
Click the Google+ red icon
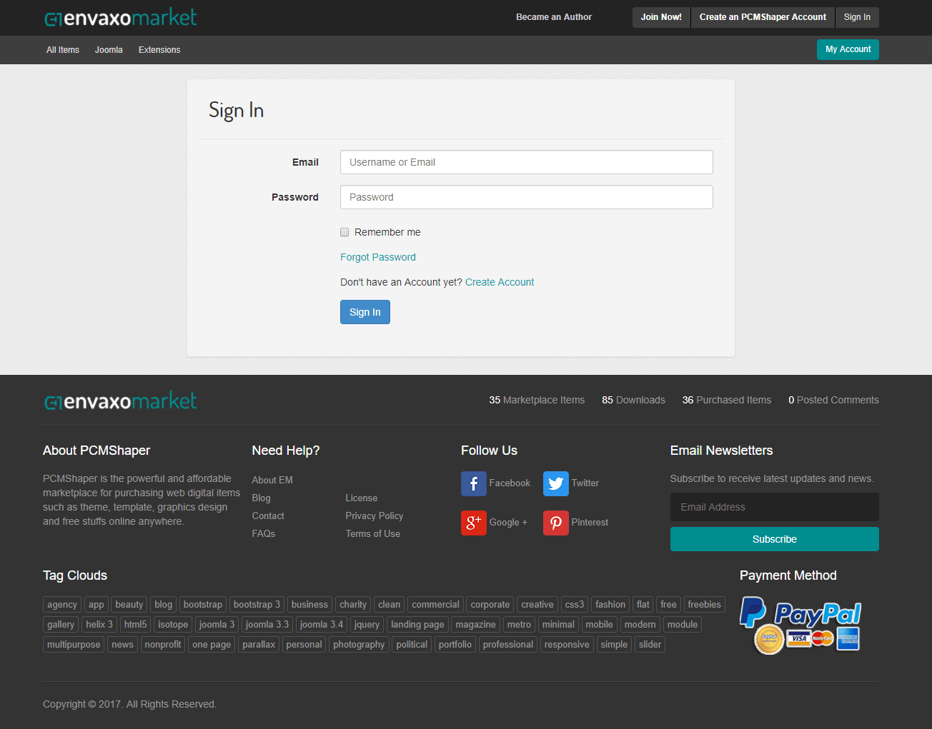tap(473, 523)
